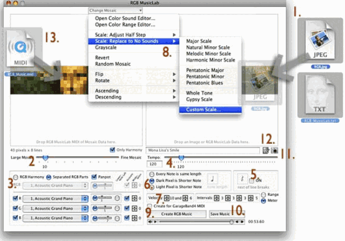Viewport: 345px width, 241px height.
Task: Select the JPEG file icon on the desktop
Action: click(320, 41)
